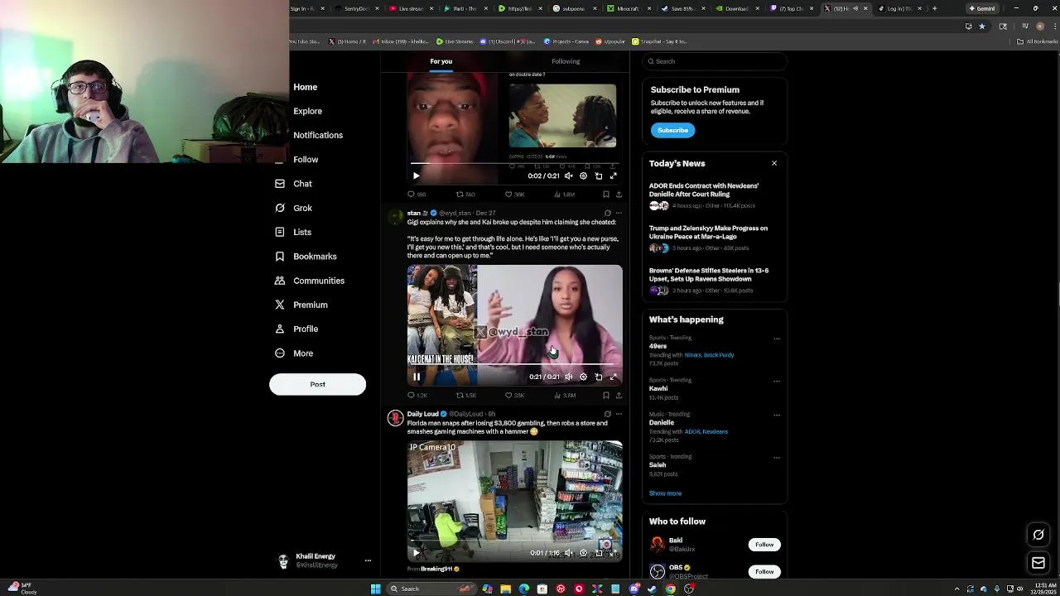Like the top post

coord(514,195)
